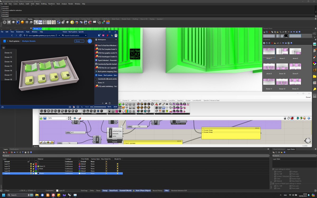
Task: Click the paint brush icon in right sidebar
Action: click(x=315, y=57)
